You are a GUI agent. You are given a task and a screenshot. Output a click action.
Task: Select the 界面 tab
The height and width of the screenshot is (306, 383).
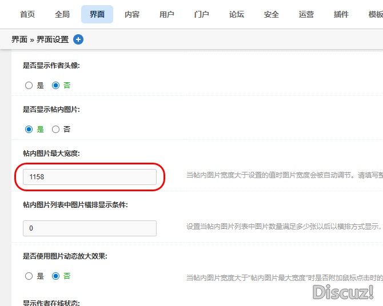[97, 14]
